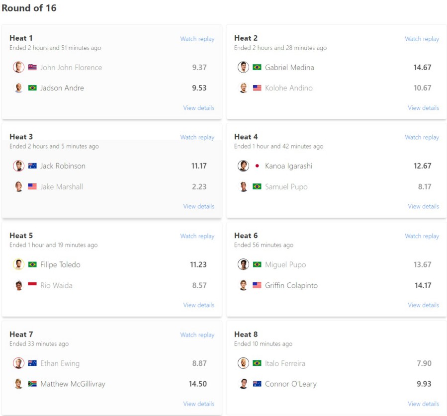Watch replay of Heat 1
Screen dimensions: 447x416
point(197,39)
